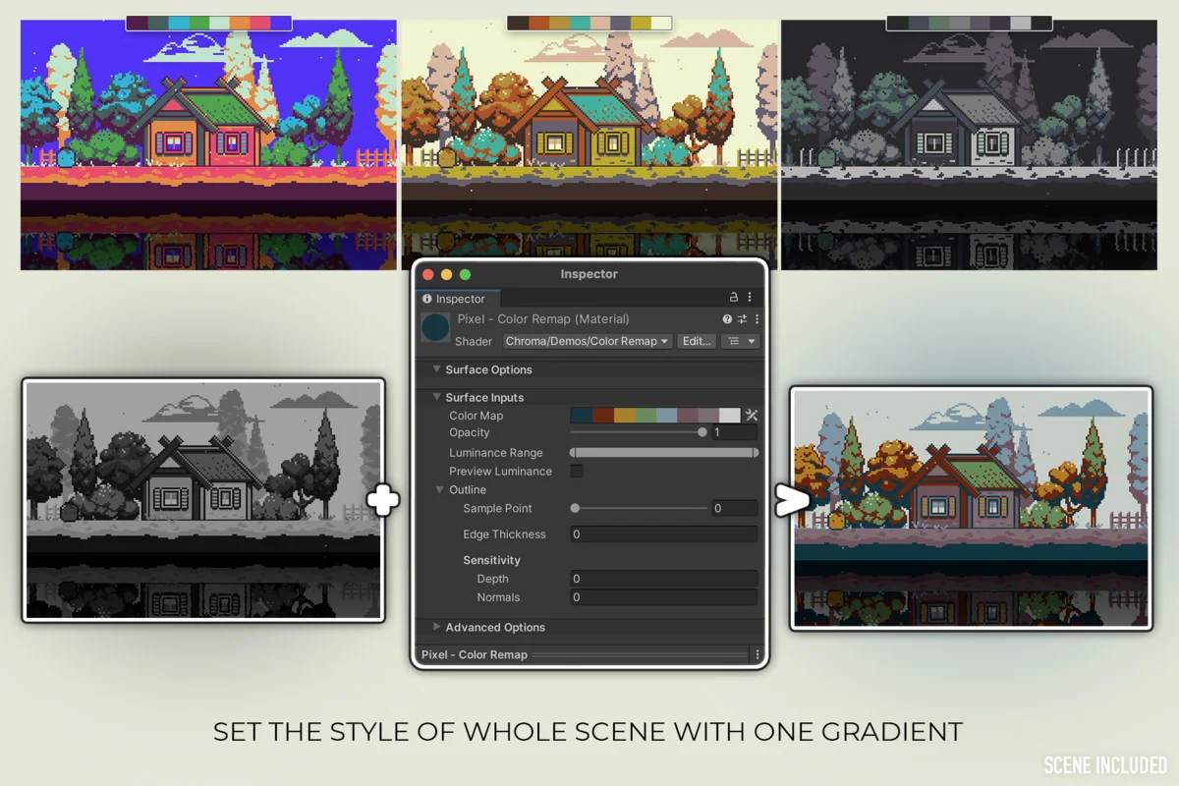
Task: Collapse the Outline foldout
Action: (440, 489)
